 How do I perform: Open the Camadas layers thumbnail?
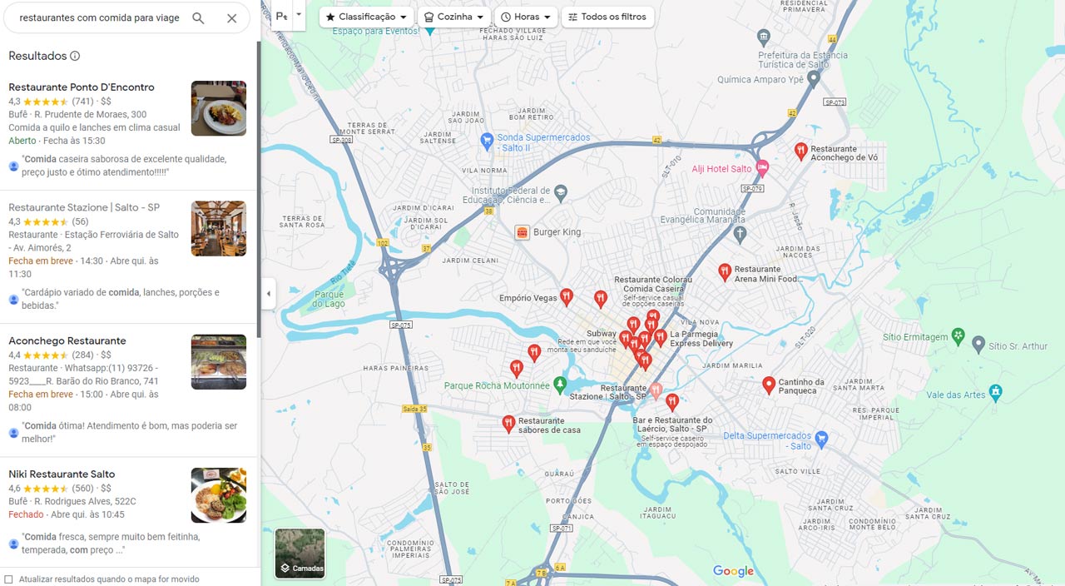coord(300,554)
